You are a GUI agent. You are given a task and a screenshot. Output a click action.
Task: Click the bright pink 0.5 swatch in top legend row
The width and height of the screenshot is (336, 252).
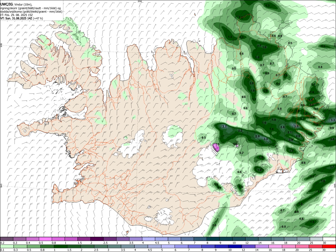45,239
